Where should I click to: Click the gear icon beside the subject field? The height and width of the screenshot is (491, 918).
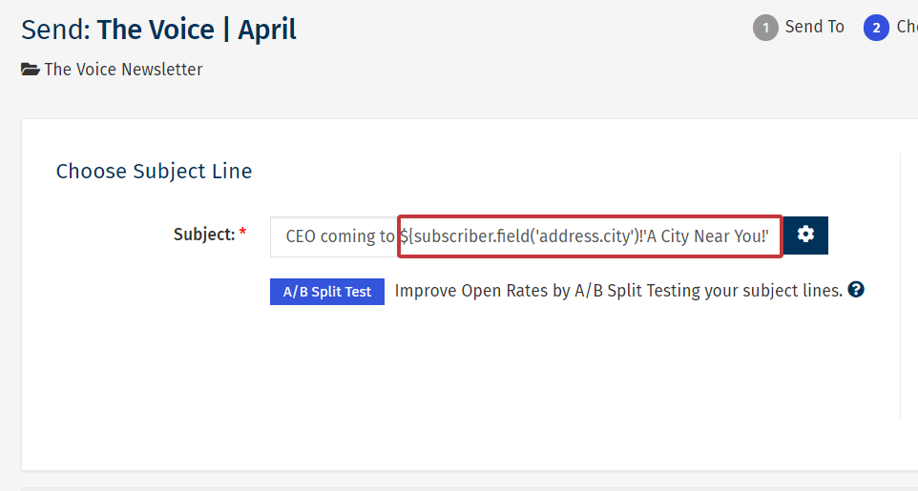pyautogui.click(x=805, y=235)
